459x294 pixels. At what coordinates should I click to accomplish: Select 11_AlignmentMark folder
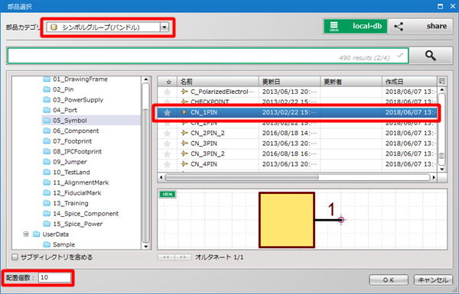coord(76,183)
